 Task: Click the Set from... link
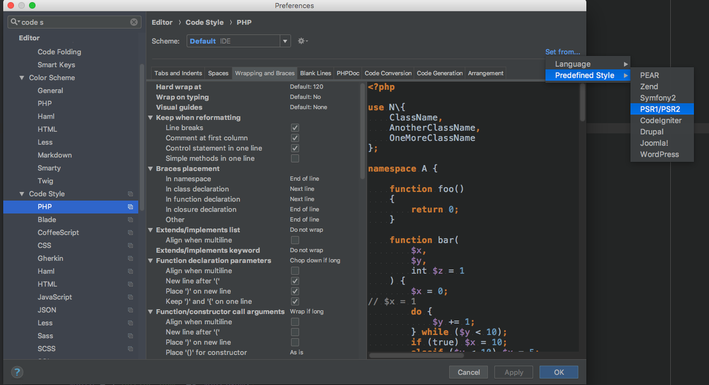click(563, 52)
